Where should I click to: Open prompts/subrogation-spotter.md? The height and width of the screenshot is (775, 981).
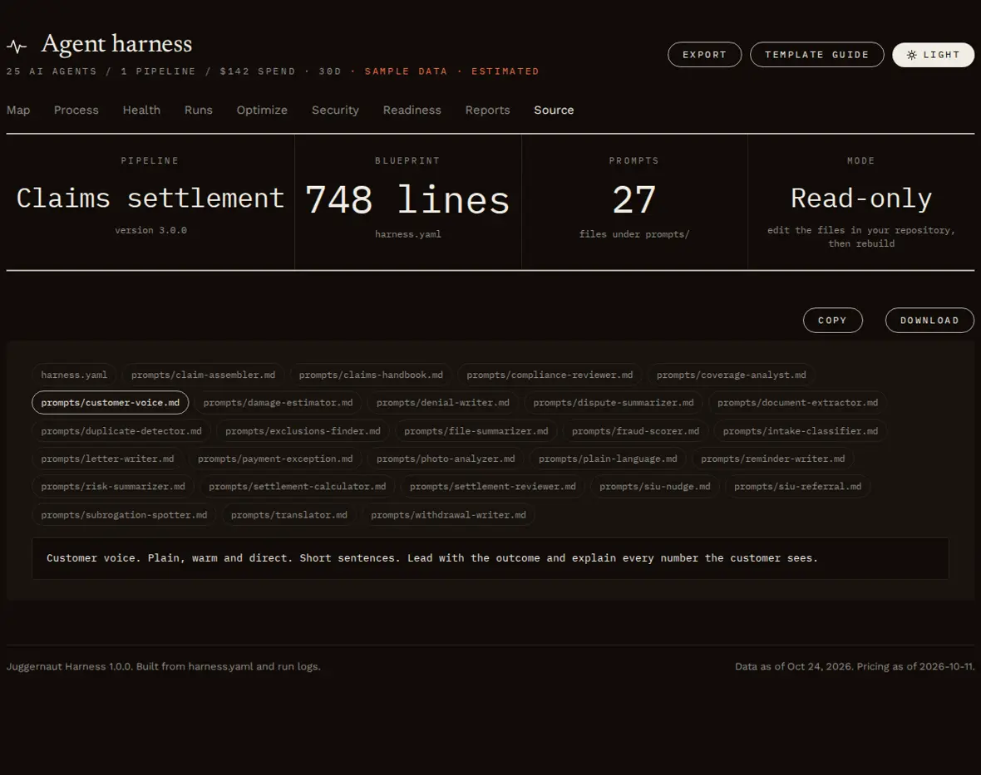point(124,515)
